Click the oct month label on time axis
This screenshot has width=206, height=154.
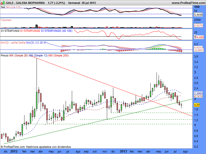click(95, 152)
